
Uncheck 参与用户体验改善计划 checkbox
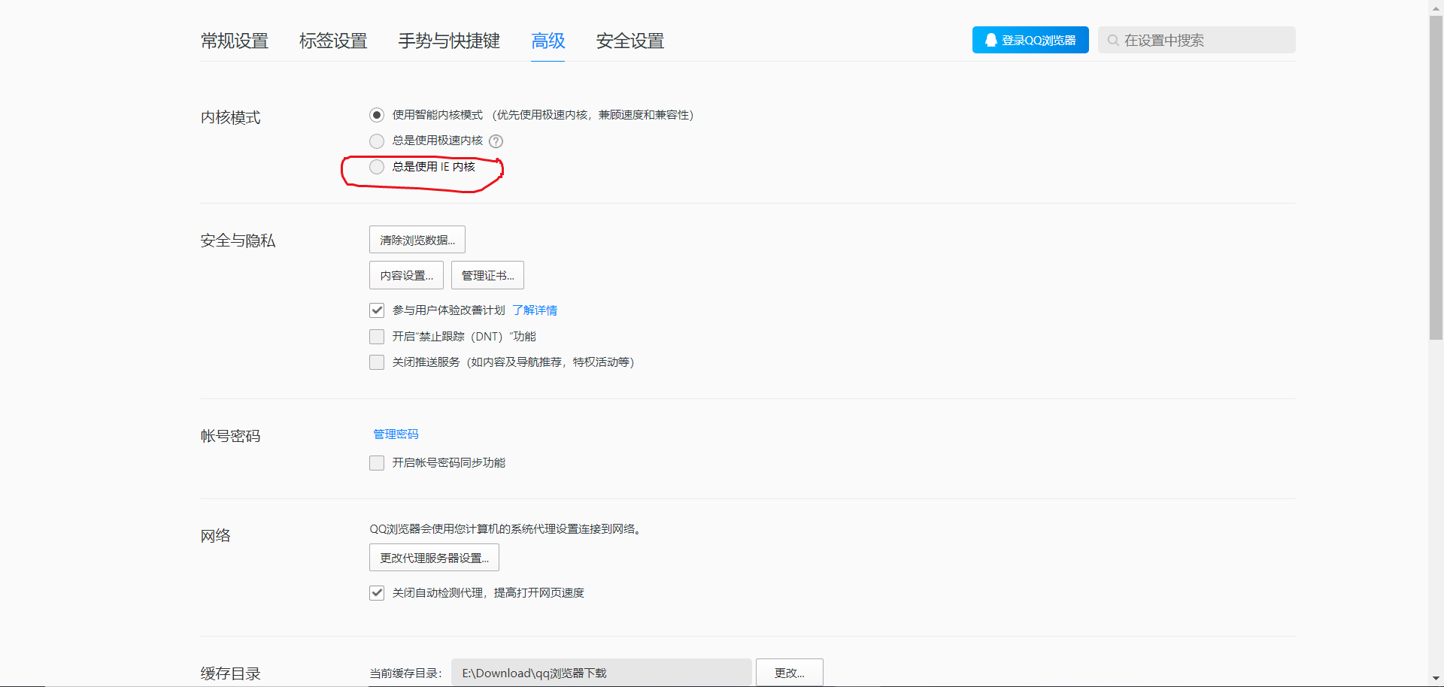pos(377,310)
